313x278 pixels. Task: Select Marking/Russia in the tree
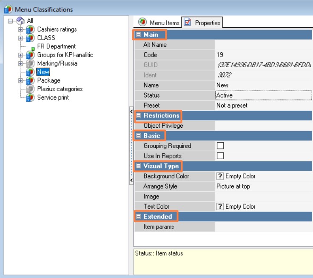pos(57,63)
